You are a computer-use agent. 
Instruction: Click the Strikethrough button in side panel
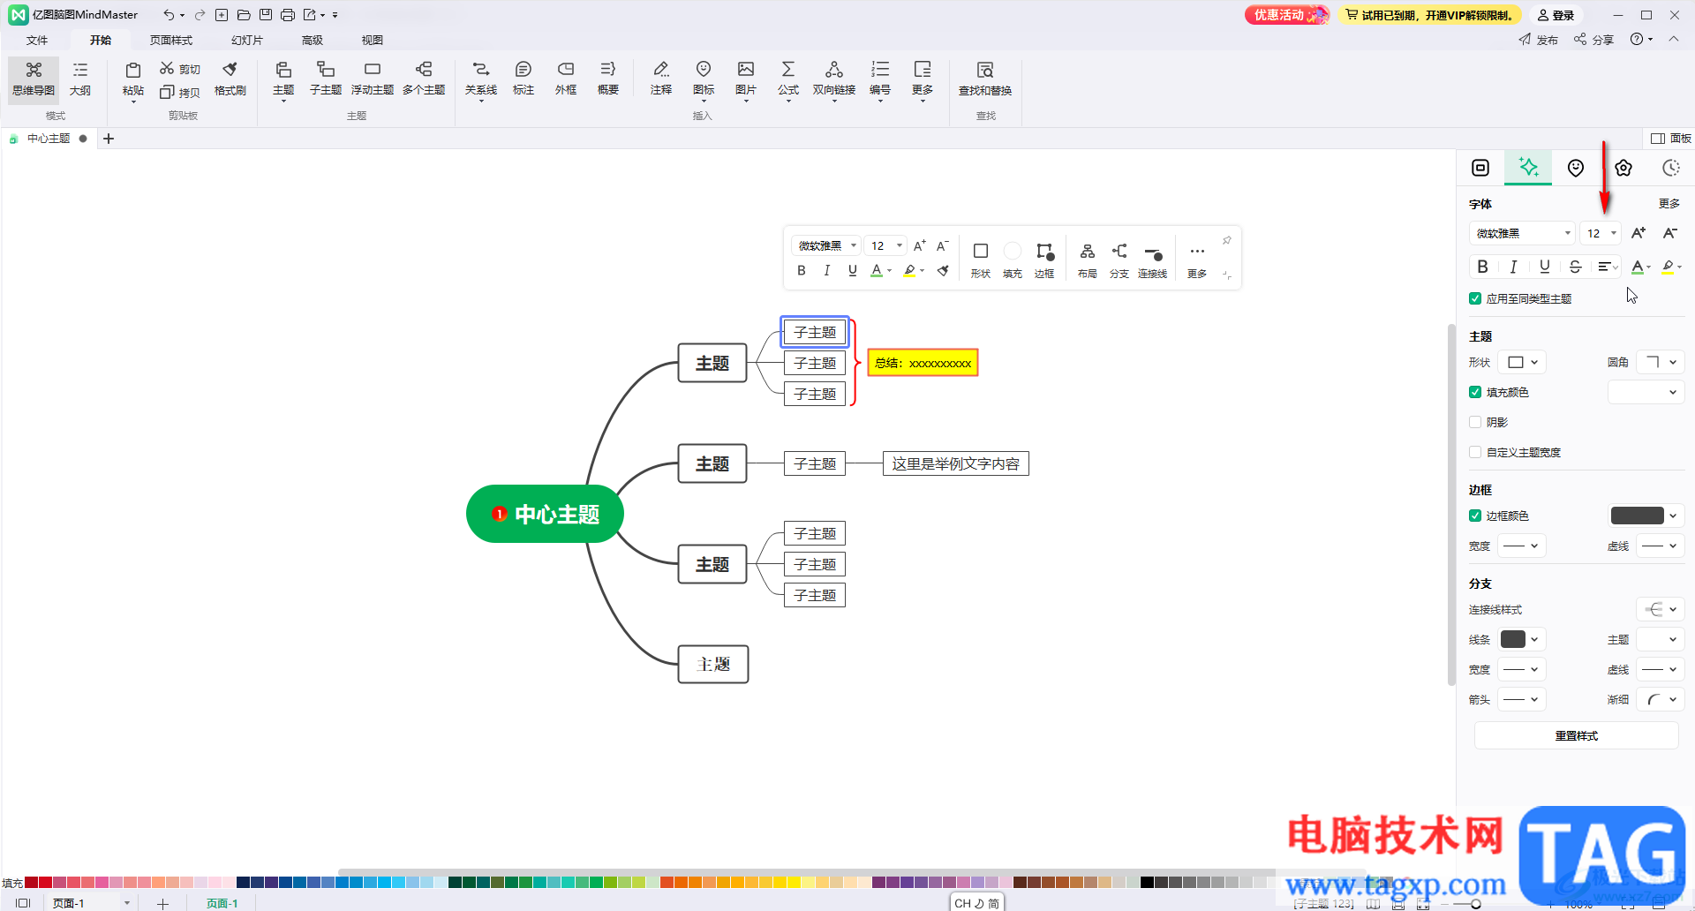(x=1575, y=267)
